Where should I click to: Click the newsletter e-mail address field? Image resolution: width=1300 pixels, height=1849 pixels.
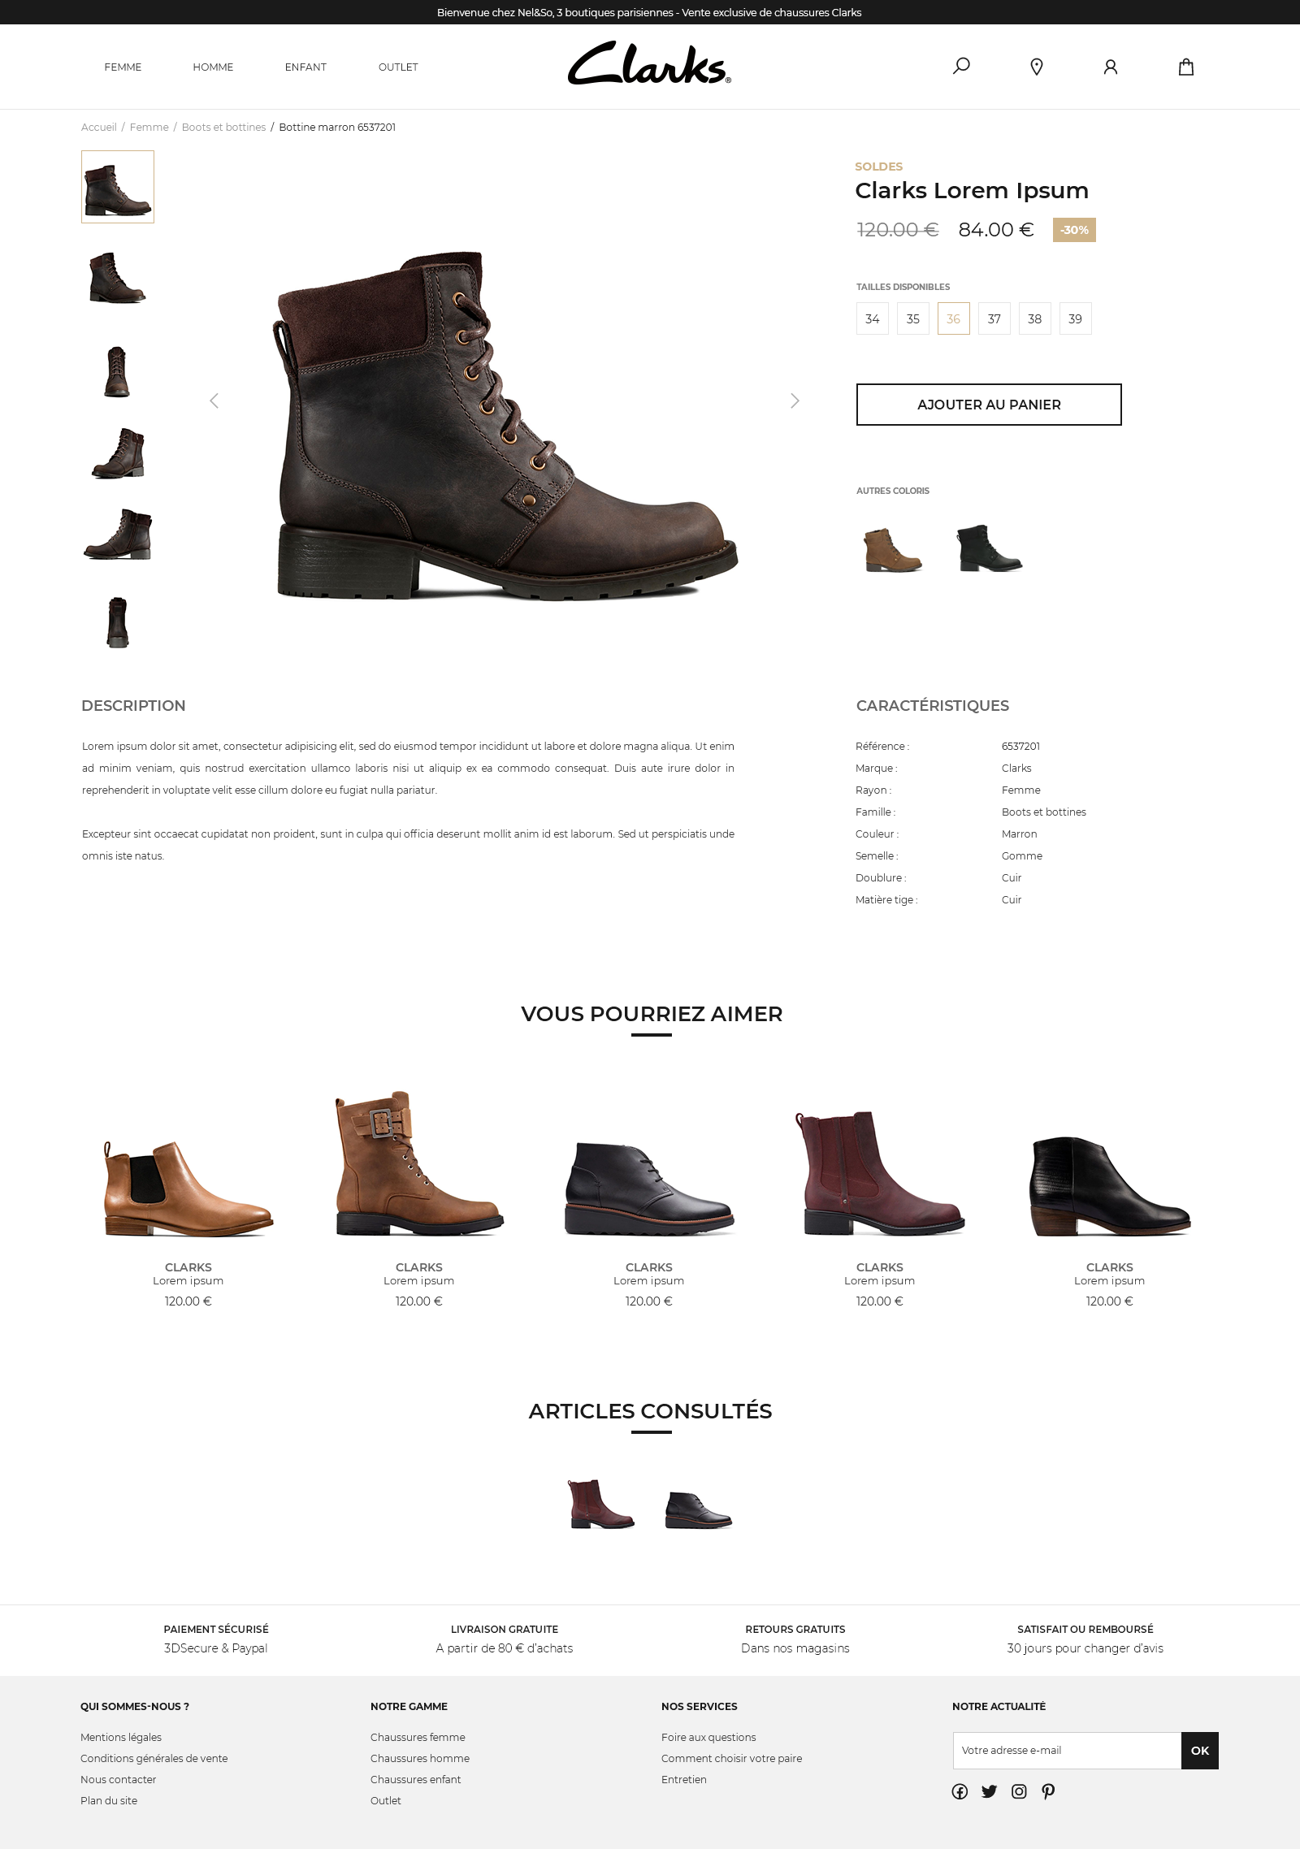tap(1067, 1751)
